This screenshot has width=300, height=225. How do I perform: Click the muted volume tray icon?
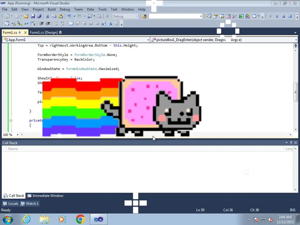point(270,219)
